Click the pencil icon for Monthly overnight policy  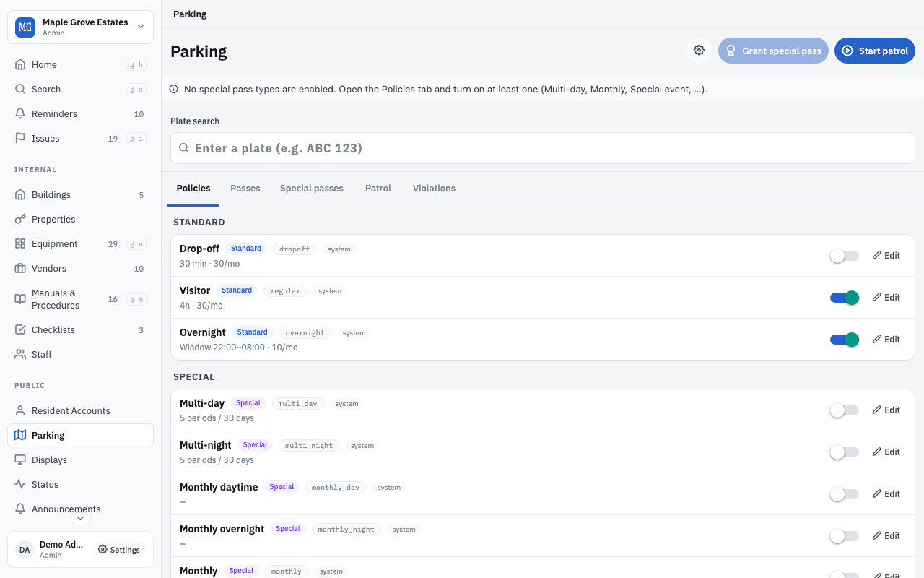click(x=877, y=535)
